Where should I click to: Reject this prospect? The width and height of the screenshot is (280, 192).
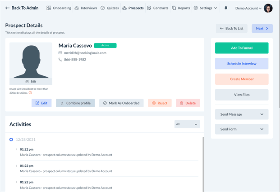coord(160,103)
